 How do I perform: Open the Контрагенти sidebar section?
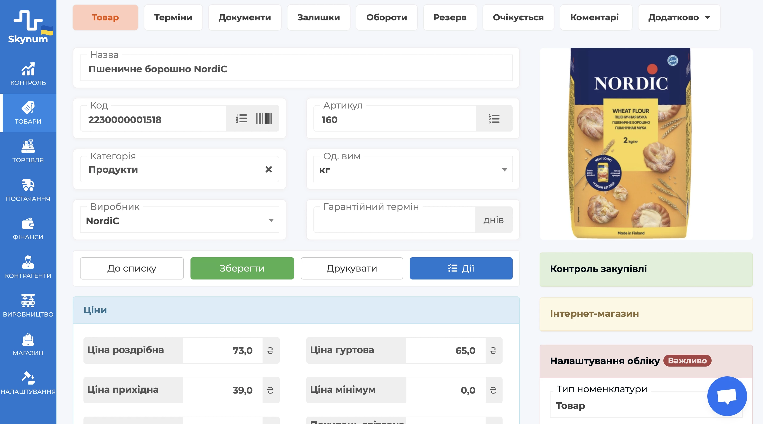[28, 267]
